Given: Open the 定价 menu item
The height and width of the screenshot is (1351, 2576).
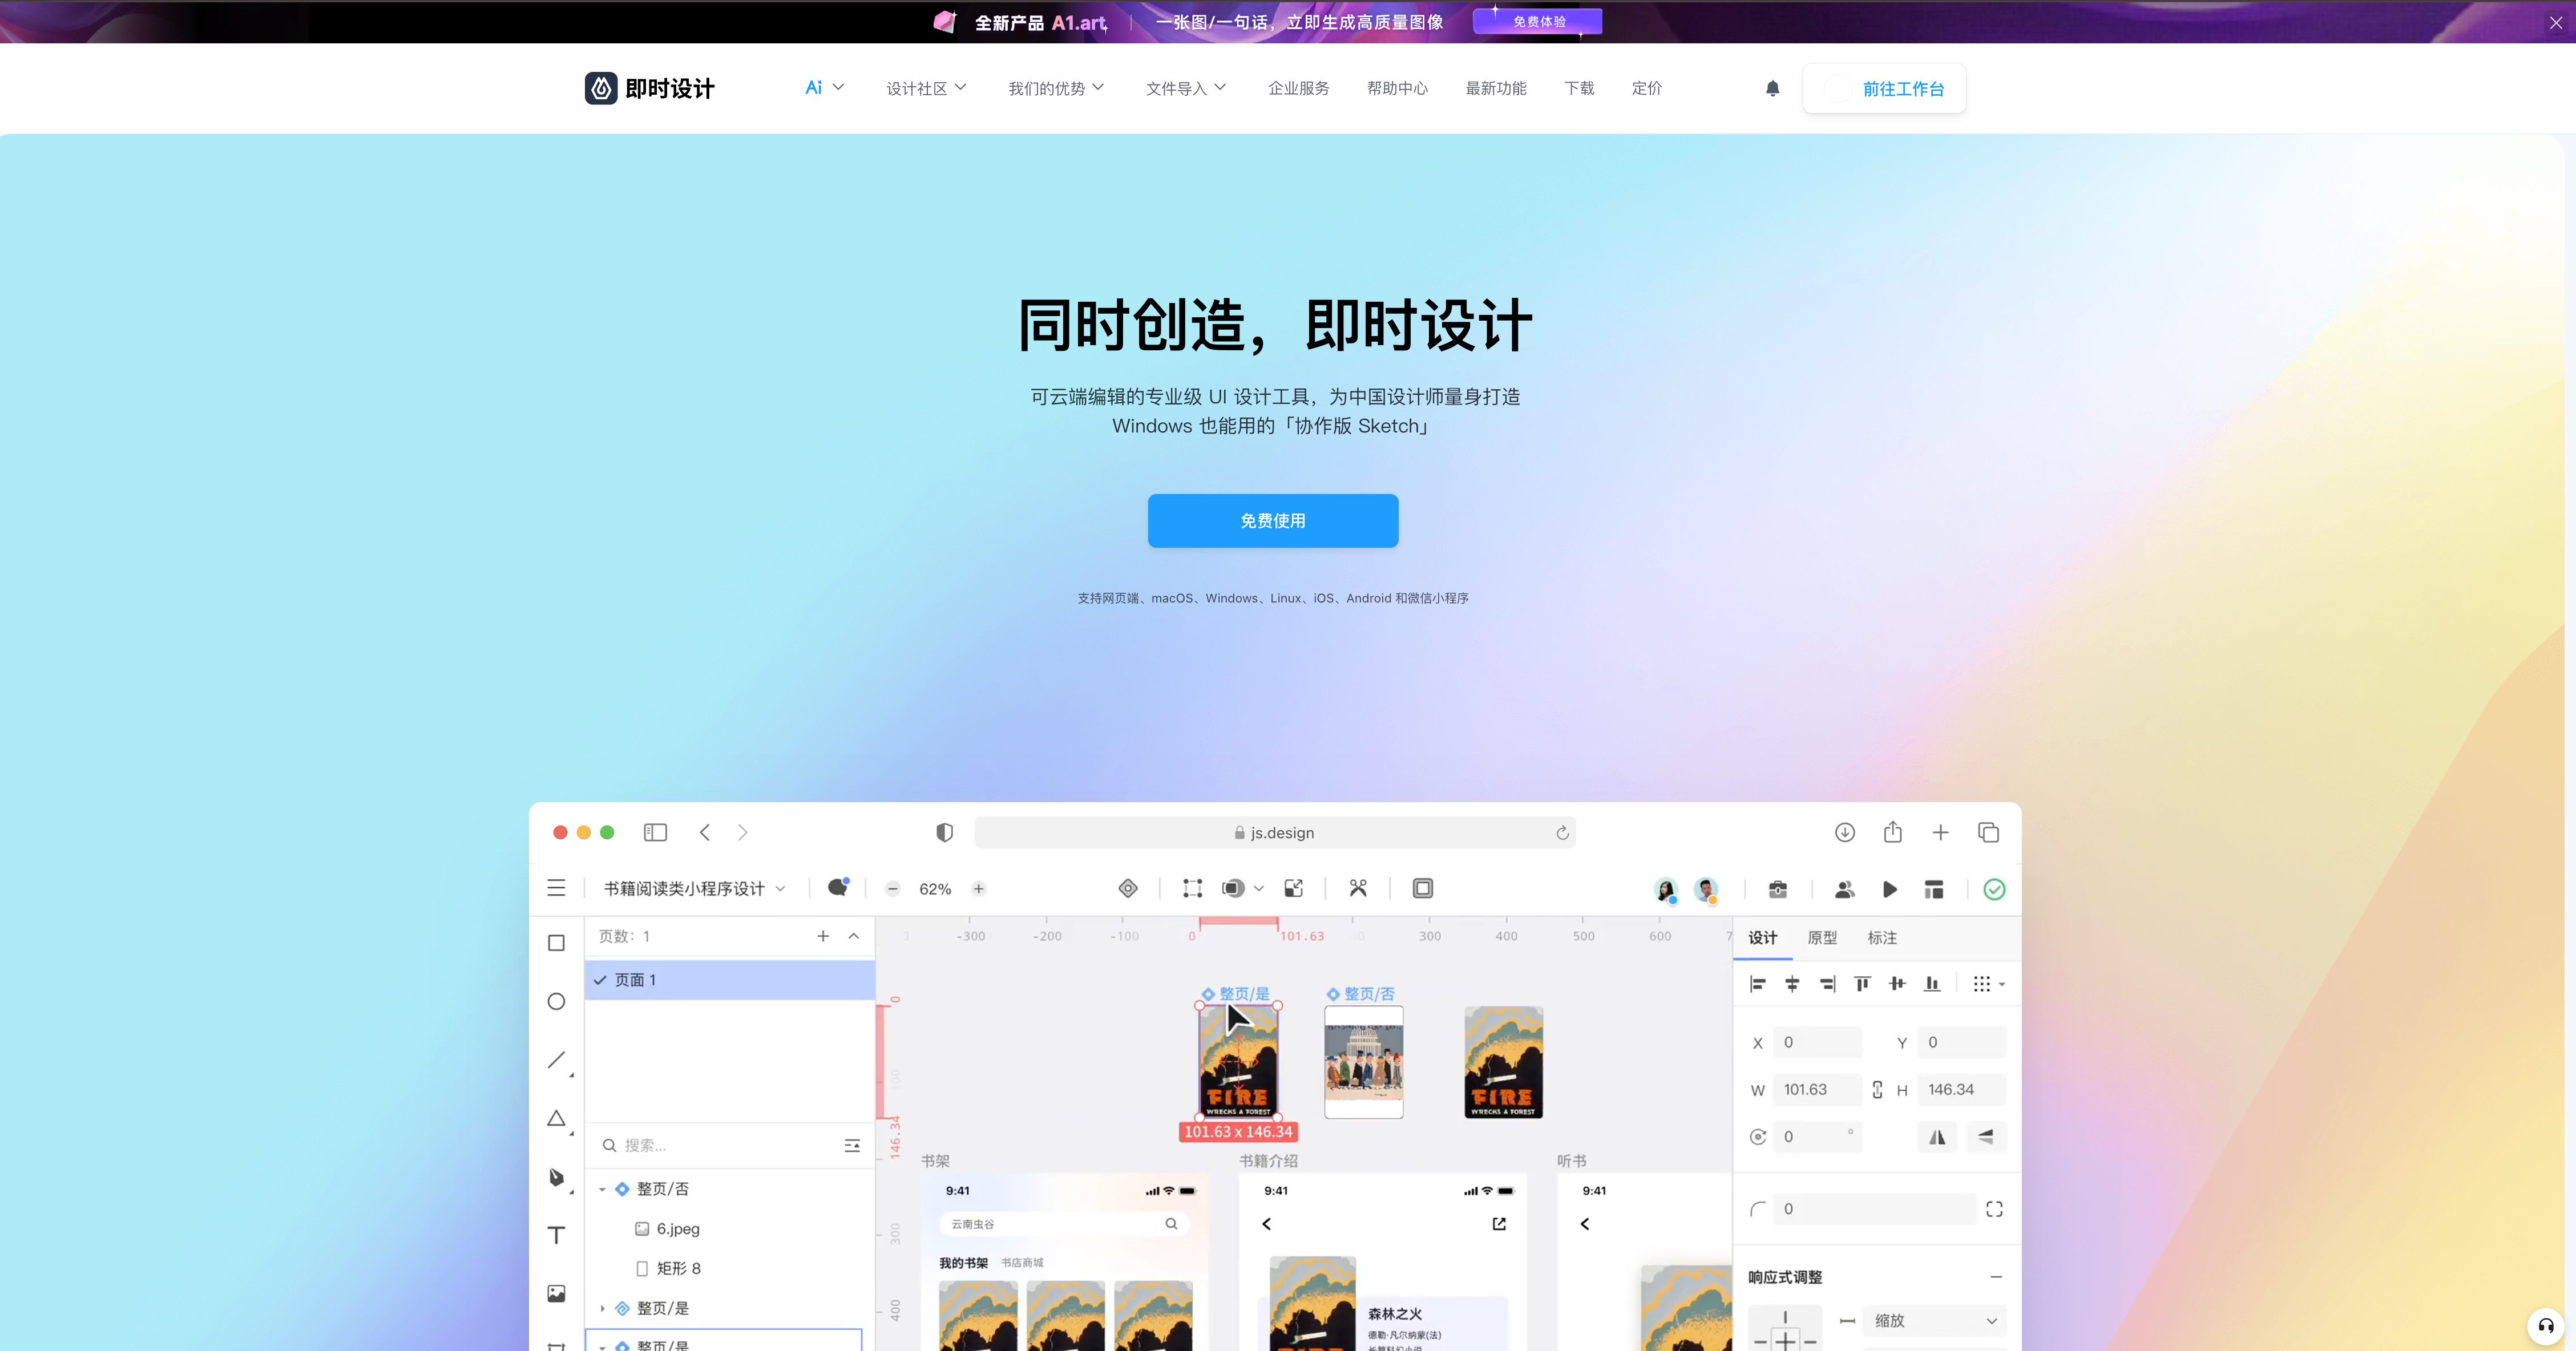Looking at the screenshot, I should coord(1646,88).
